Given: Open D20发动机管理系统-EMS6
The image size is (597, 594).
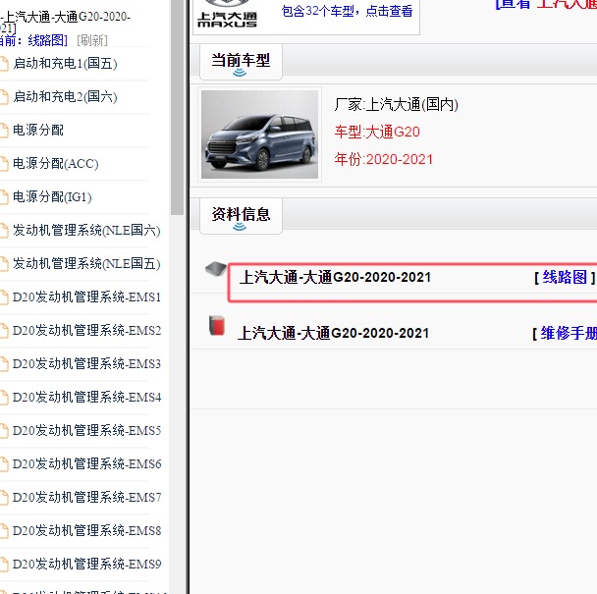Looking at the screenshot, I should pyautogui.click(x=86, y=463).
